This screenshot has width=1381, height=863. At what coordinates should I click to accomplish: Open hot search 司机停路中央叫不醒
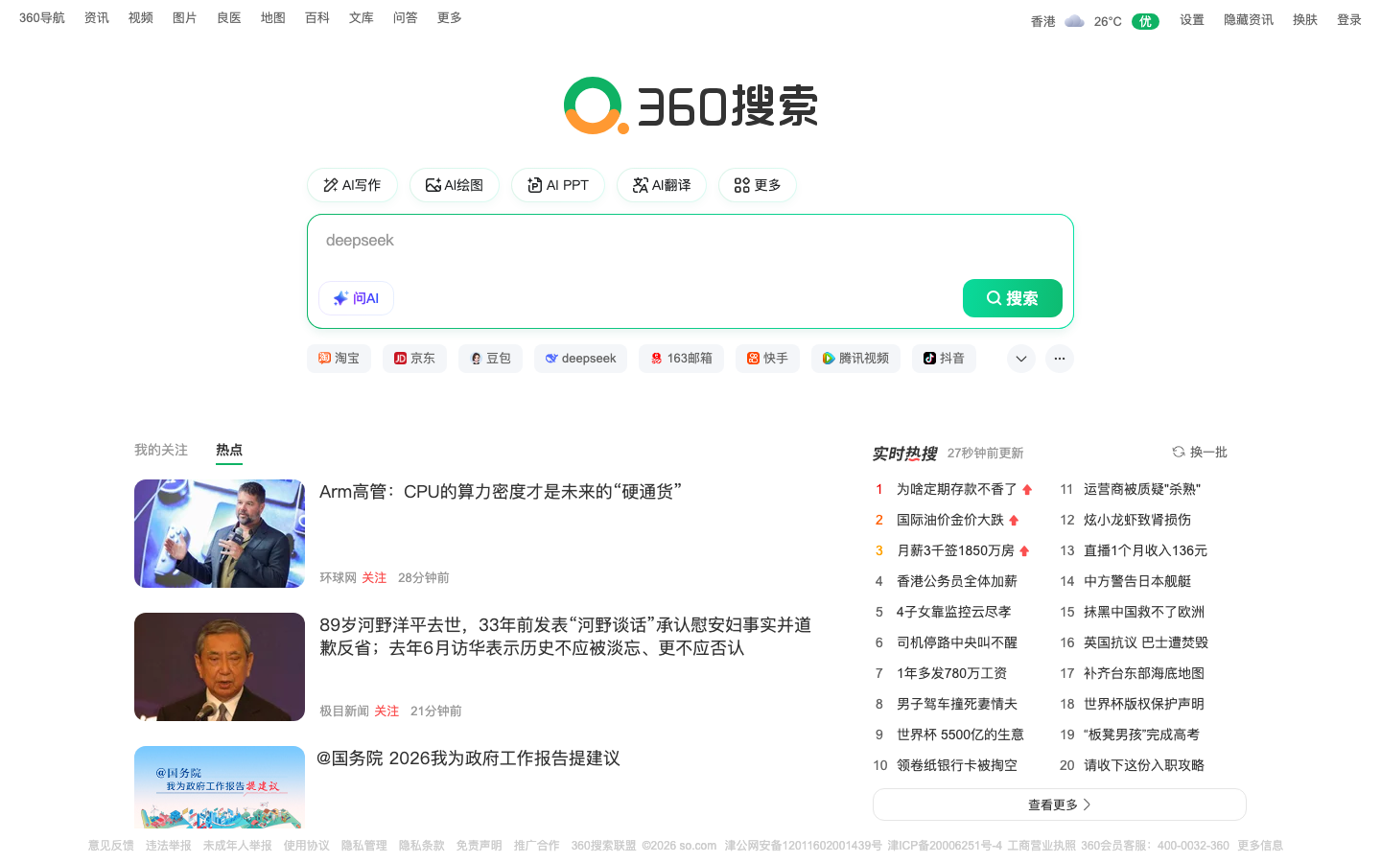click(x=957, y=642)
